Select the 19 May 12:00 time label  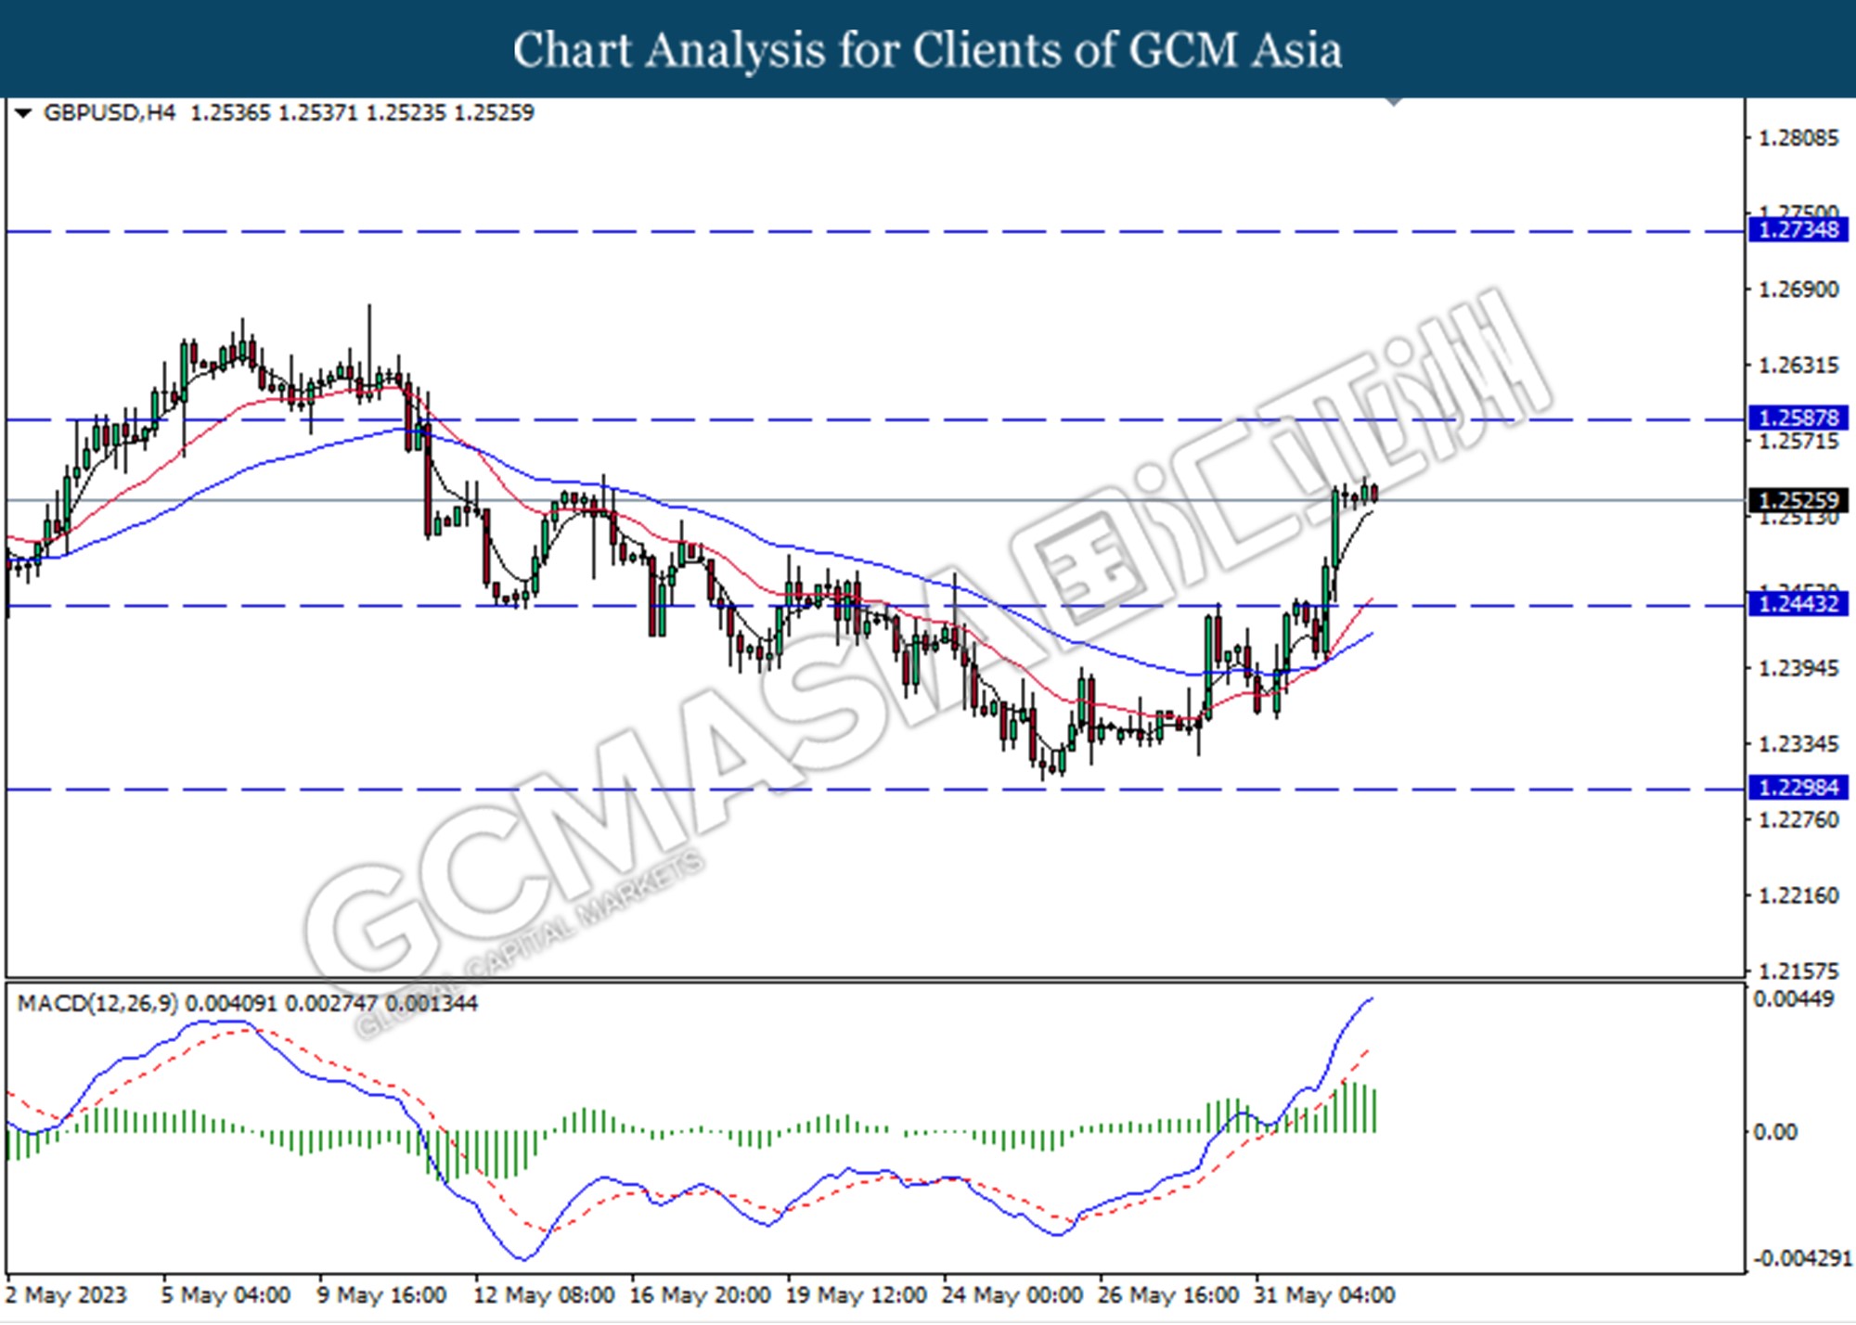856,1295
